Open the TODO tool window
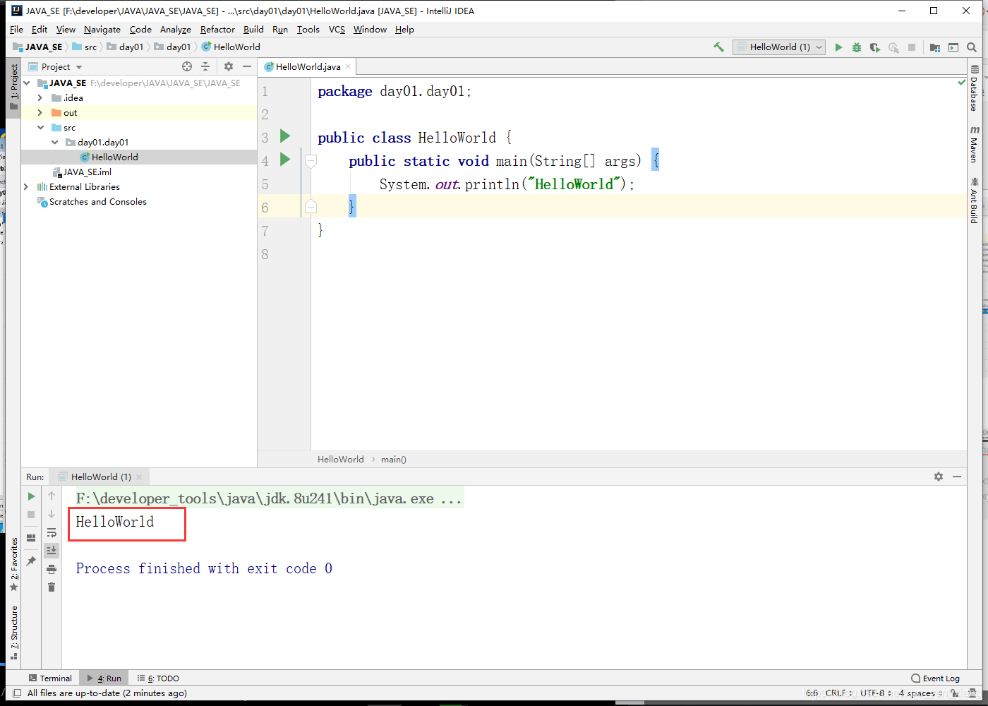 pyautogui.click(x=158, y=678)
